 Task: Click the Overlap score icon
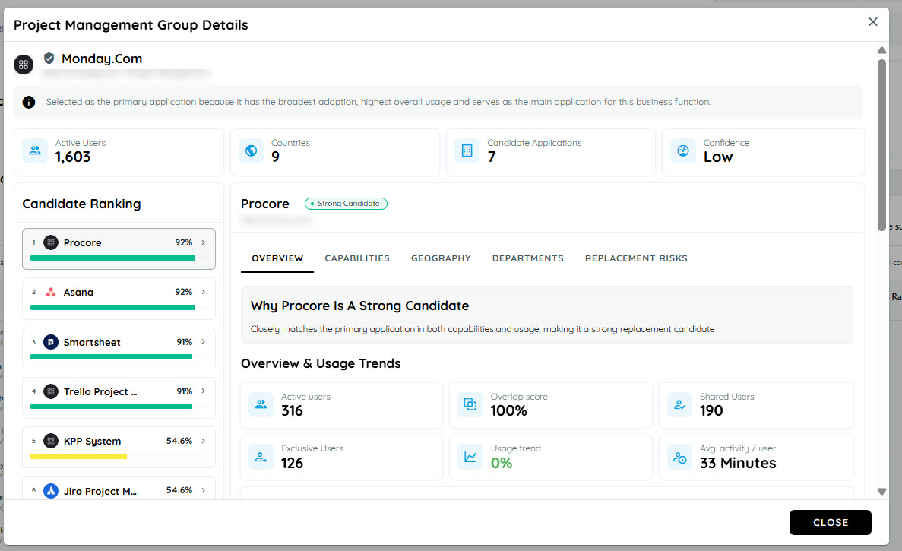[470, 404]
